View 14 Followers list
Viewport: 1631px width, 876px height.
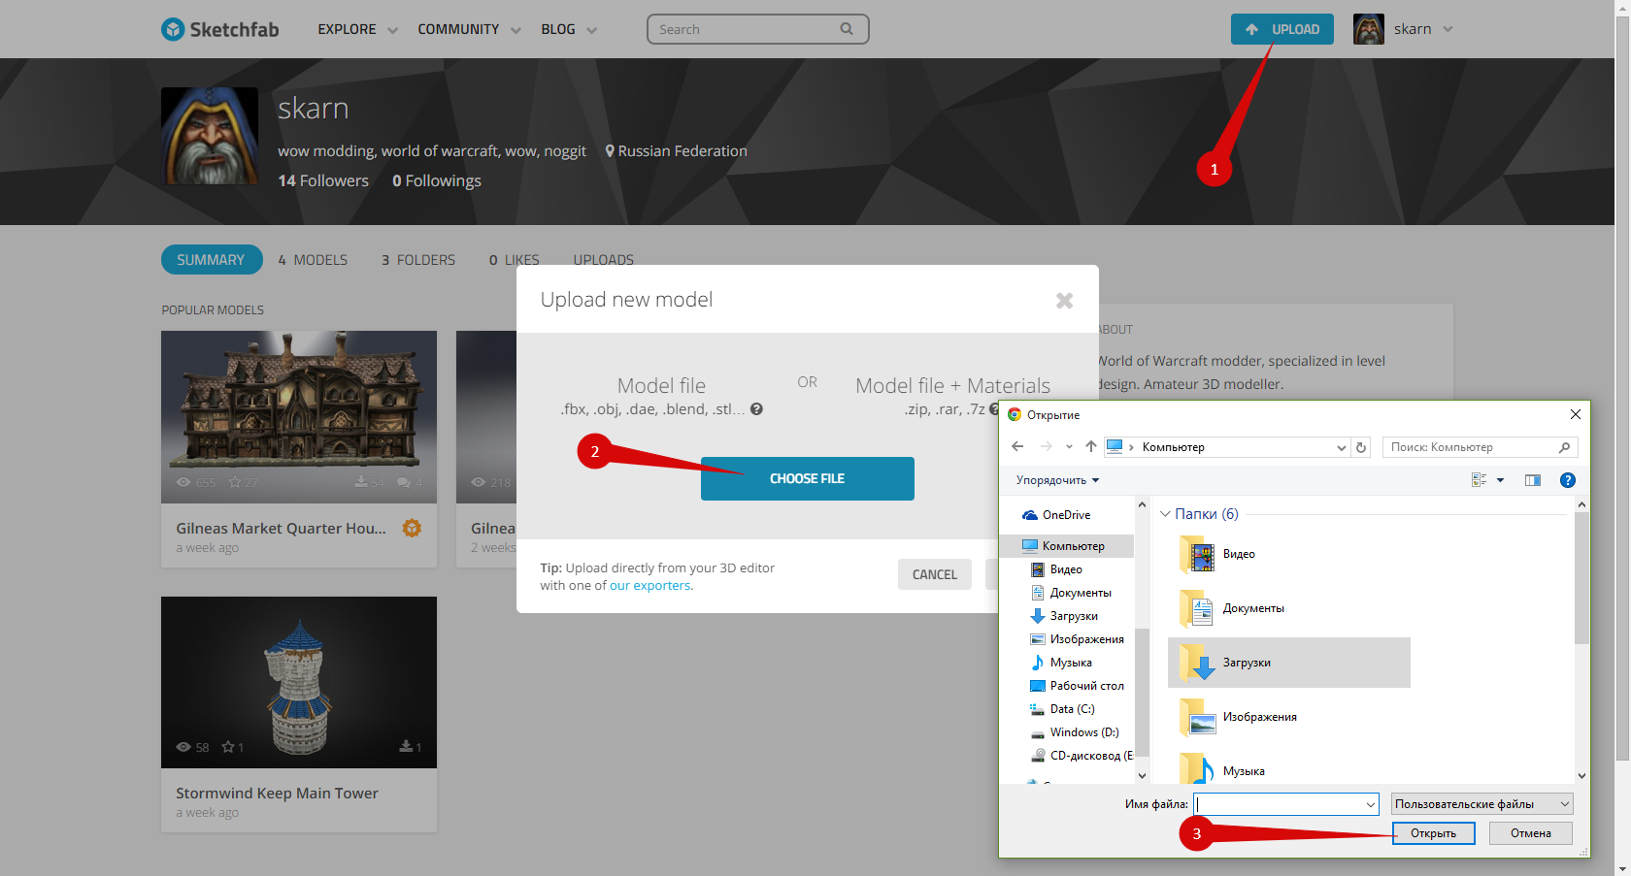tap(323, 180)
